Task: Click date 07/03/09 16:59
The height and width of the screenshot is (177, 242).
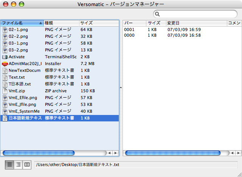Action: [184, 29]
